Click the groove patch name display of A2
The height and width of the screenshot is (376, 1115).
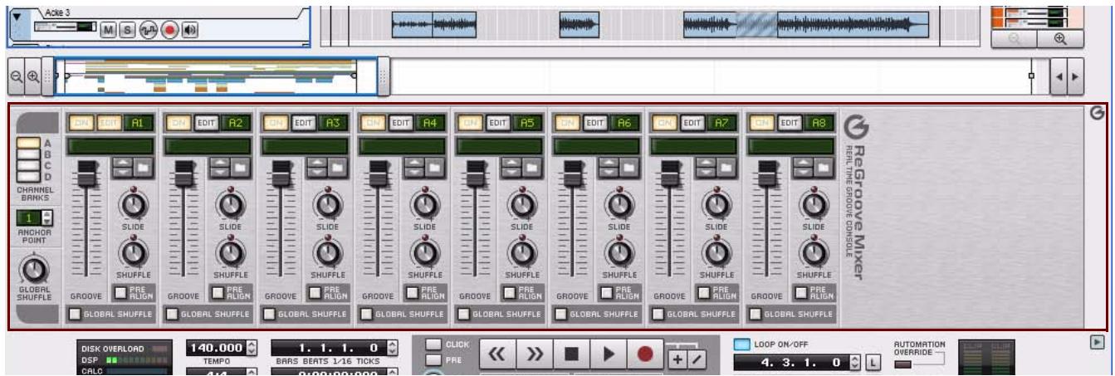(208, 146)
